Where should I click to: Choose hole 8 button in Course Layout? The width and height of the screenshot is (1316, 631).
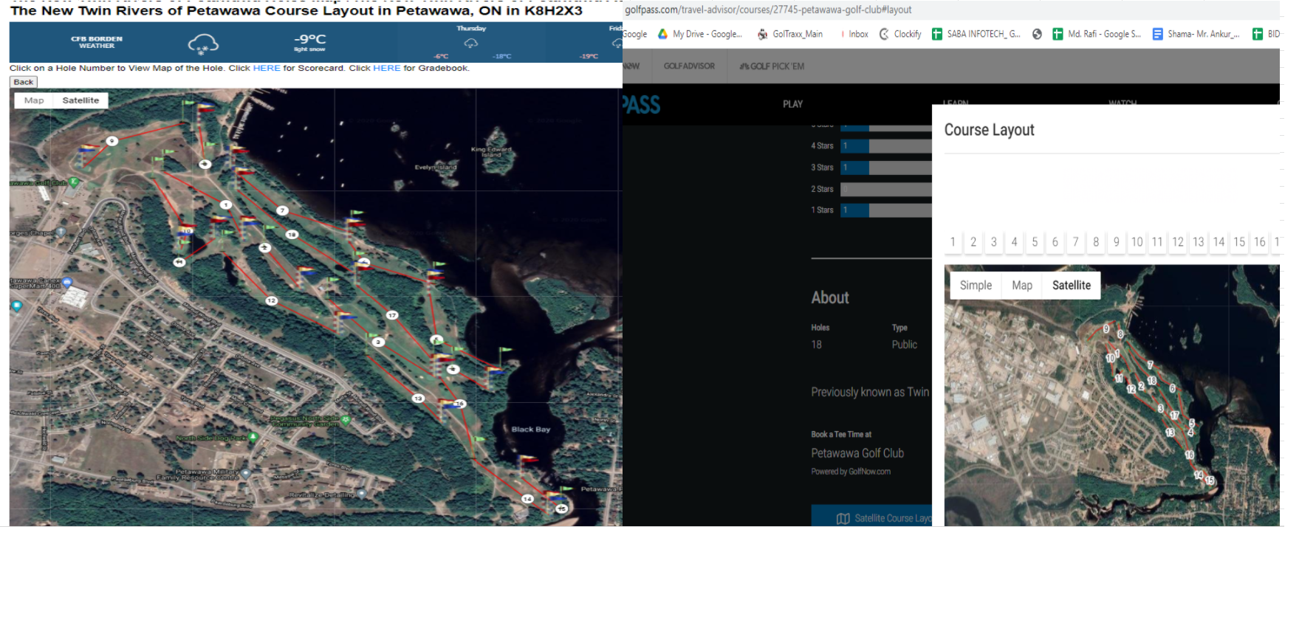point(1096,242)
